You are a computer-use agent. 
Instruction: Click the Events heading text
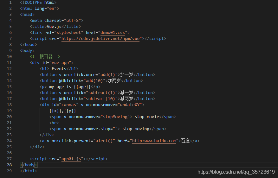point(59,68)
